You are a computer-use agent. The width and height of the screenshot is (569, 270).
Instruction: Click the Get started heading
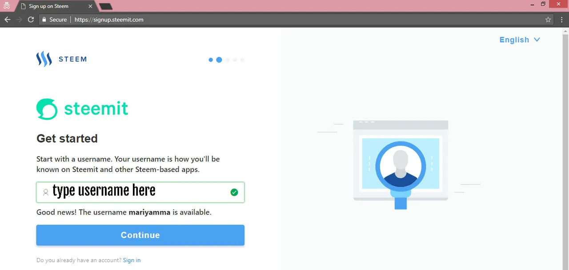(67, 138)
